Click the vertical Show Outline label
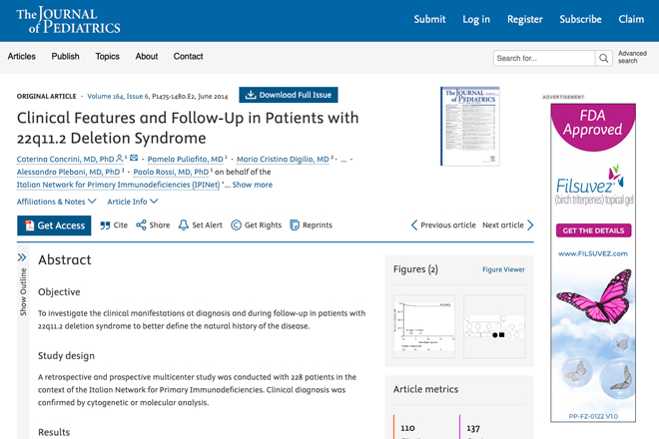Viewport: 659px width, 439px height. click(23, 292)
